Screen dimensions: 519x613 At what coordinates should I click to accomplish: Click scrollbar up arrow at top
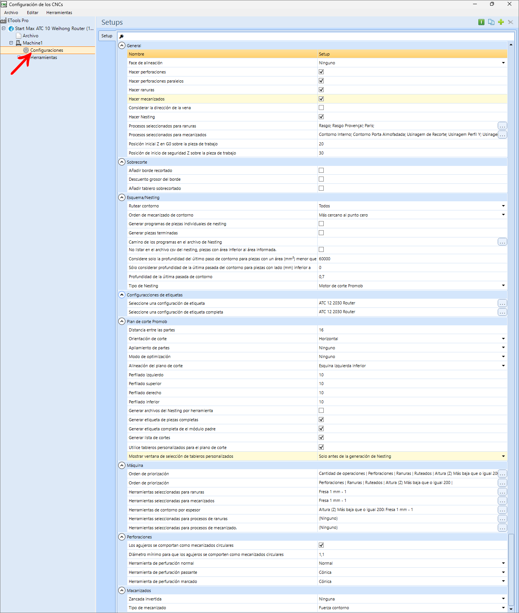pyautogui.click(x=511, y=45)
